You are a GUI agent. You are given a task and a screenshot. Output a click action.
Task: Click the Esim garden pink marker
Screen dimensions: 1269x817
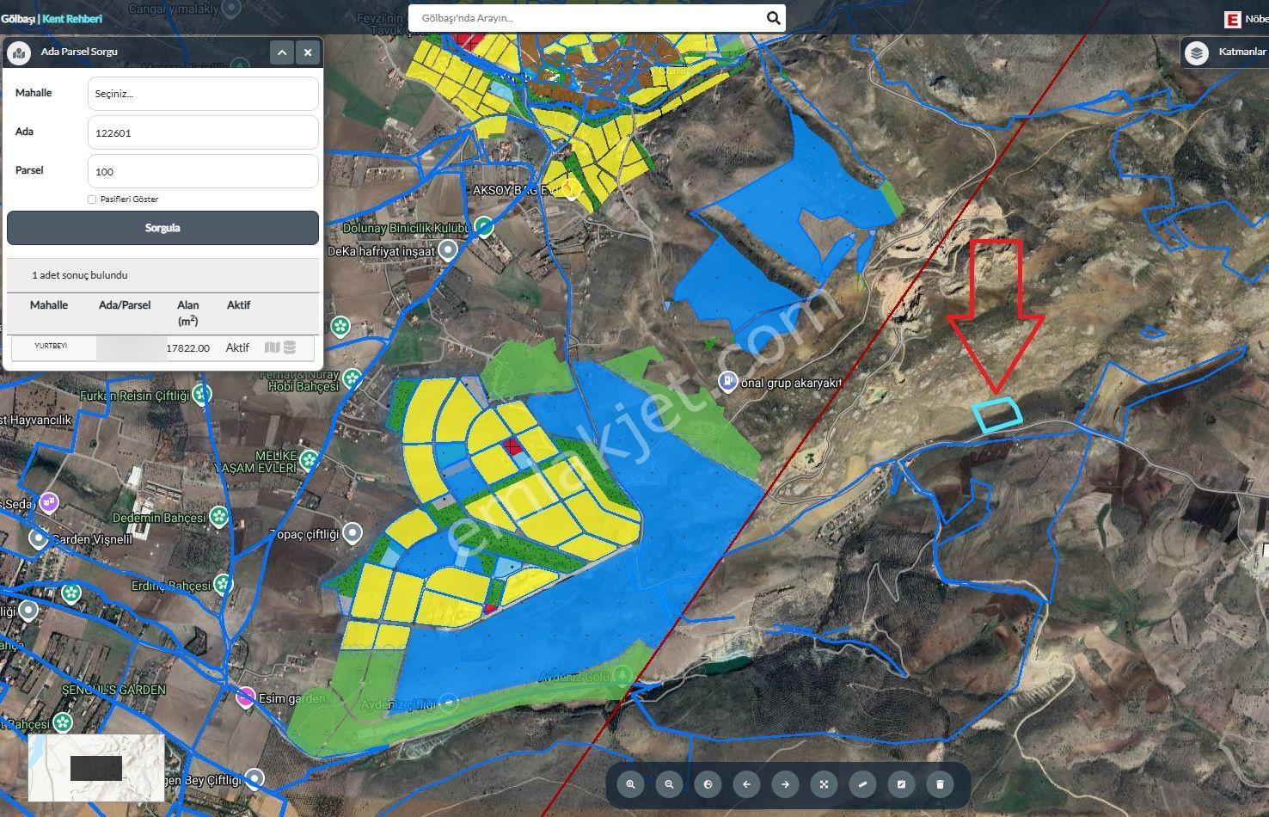(x=246, y=697)
